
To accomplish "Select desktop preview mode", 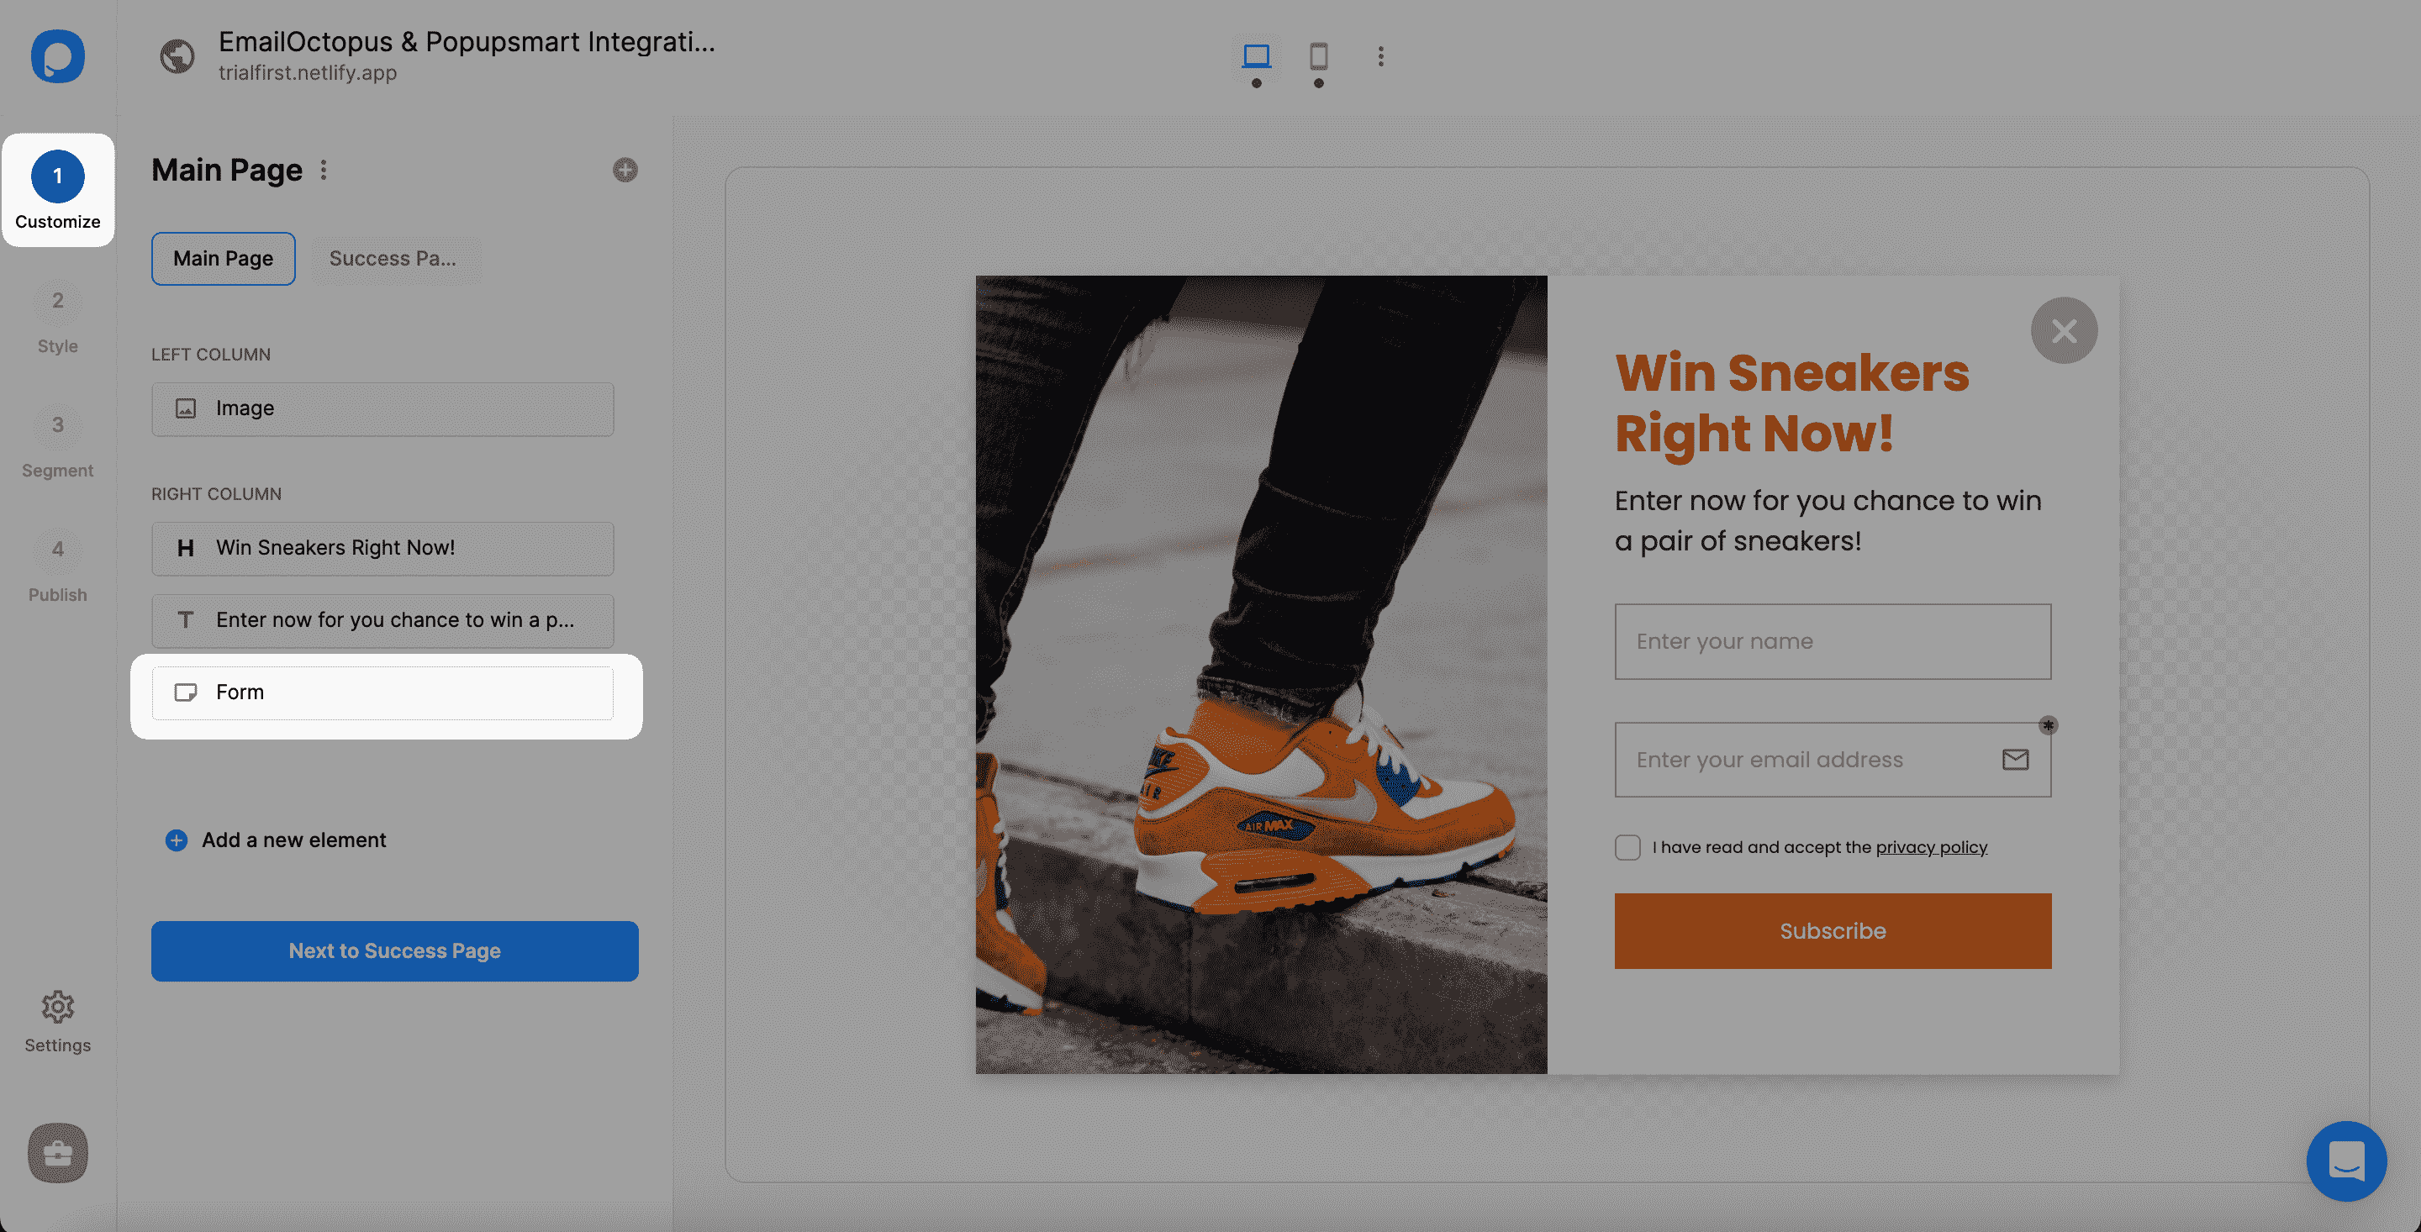I will (x=1258, y=57).
